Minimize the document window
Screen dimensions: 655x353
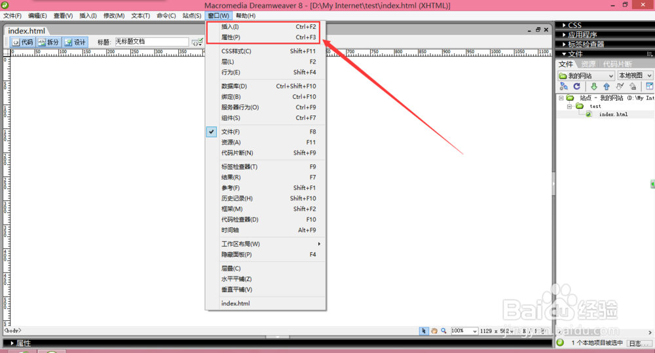pyautogui.click(x=529, y=30)
